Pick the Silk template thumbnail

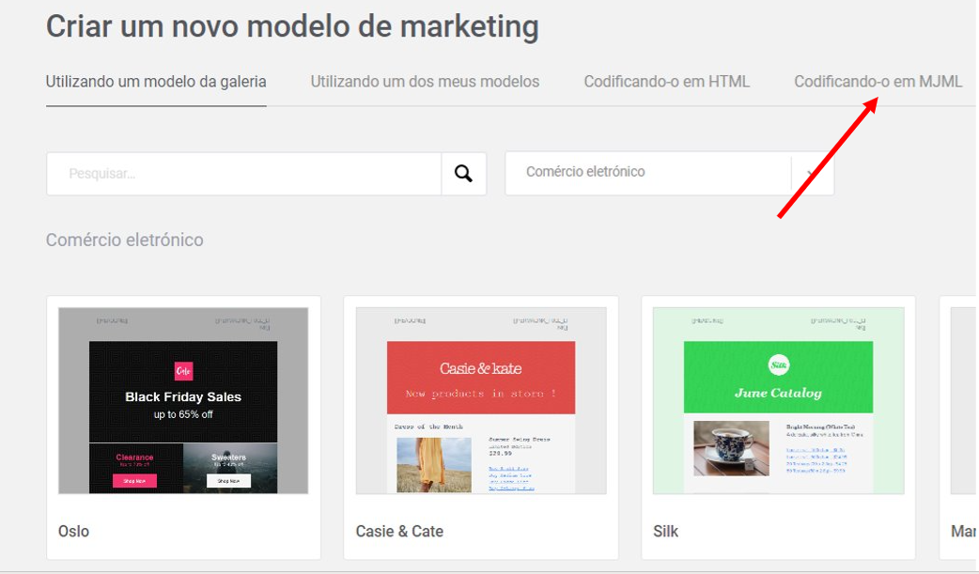(779, 400)
